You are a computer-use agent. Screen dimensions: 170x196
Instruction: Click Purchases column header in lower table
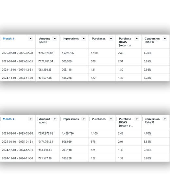pos(99,119)
